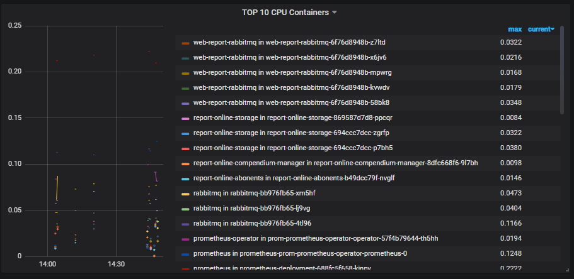Toggle series web-report-rabbitmq x6jv6 in legend
The width and height of the screenshot is (574, 279).
tap(290, 58)
